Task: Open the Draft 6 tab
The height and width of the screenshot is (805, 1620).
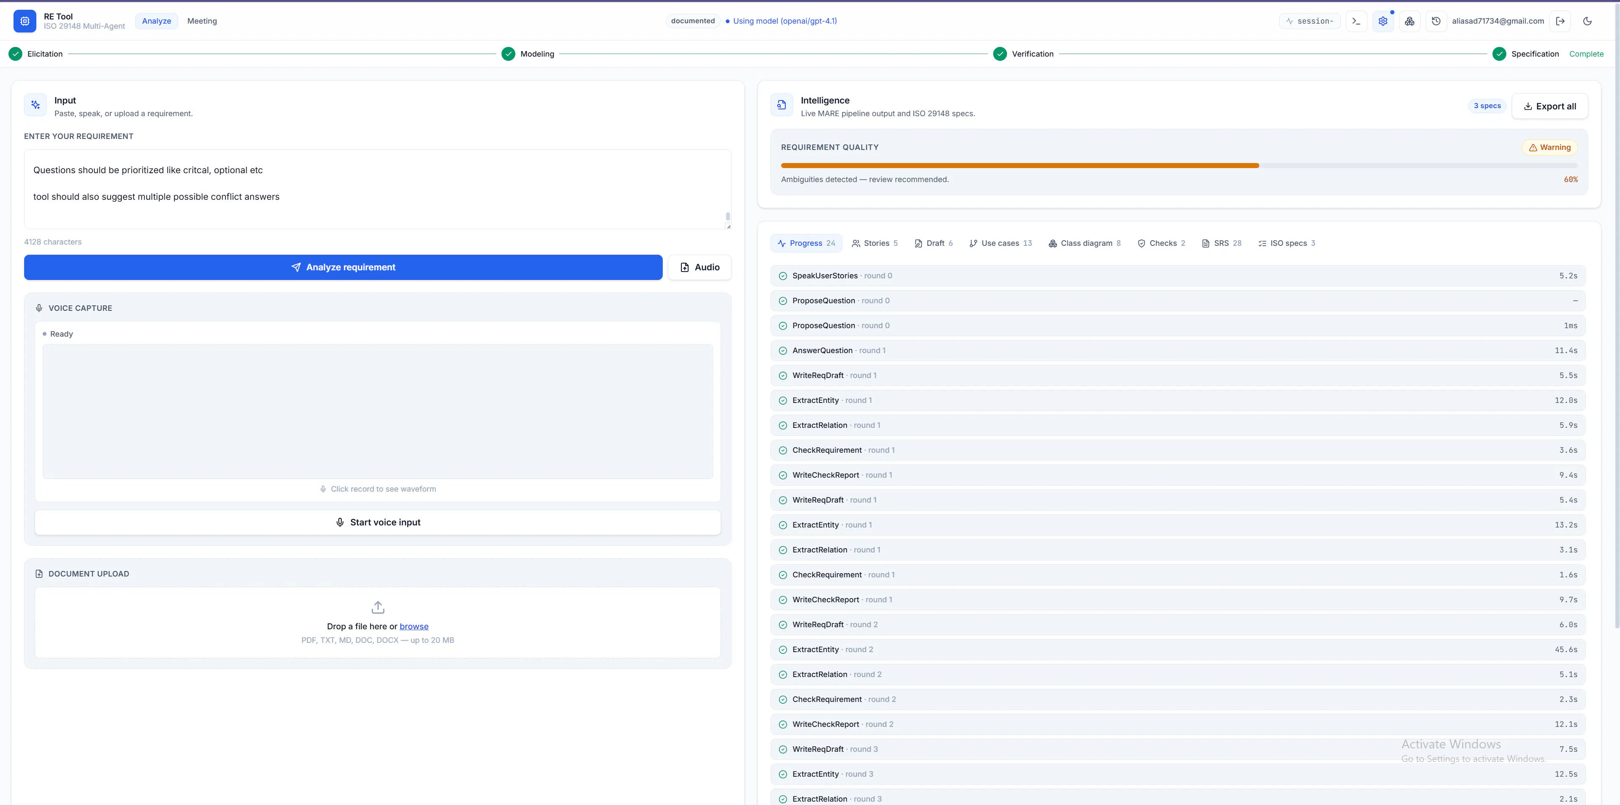Action: tap(934, 243)
